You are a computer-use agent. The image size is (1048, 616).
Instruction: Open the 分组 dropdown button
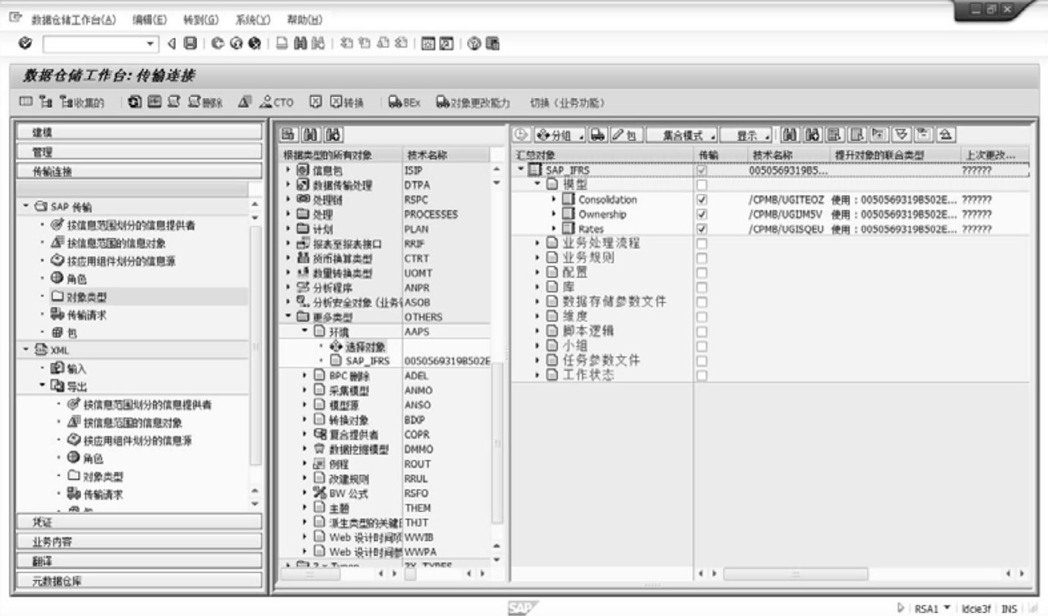pos(560,135)
